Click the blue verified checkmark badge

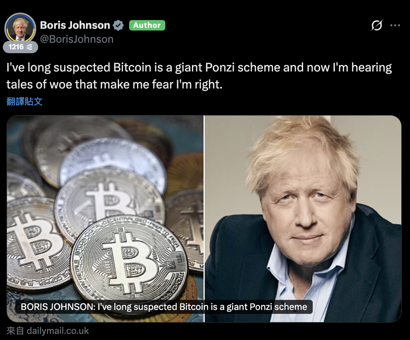point(118,25)
